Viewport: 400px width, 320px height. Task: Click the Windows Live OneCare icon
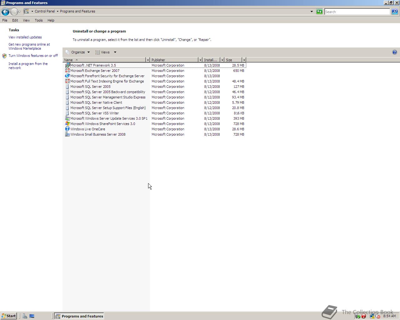(67, 129)
